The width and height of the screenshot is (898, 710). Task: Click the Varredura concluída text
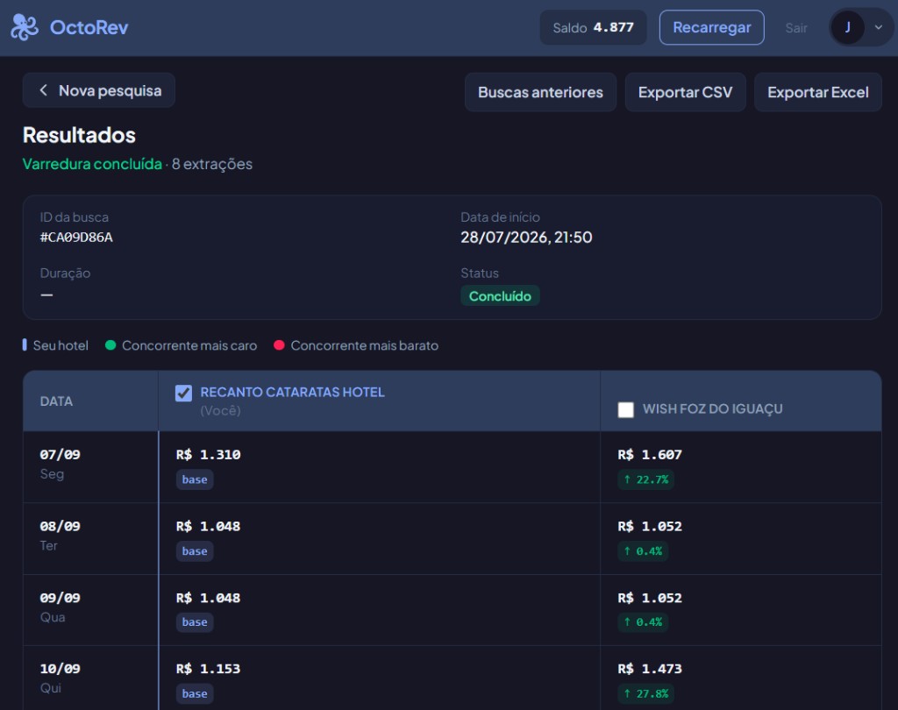coord(92,164)
